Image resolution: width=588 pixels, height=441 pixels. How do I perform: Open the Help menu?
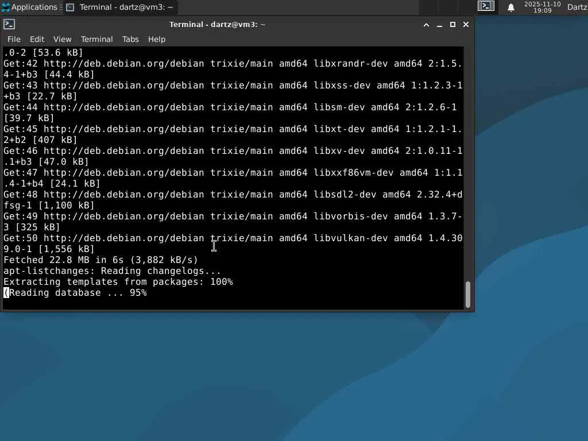pyautogui.click(x=157, y=39)
